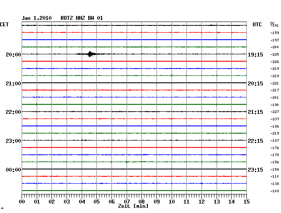Screen dimensions: 281x213
Task: Select DC offset value '-110'
Action: pos(275,176)
